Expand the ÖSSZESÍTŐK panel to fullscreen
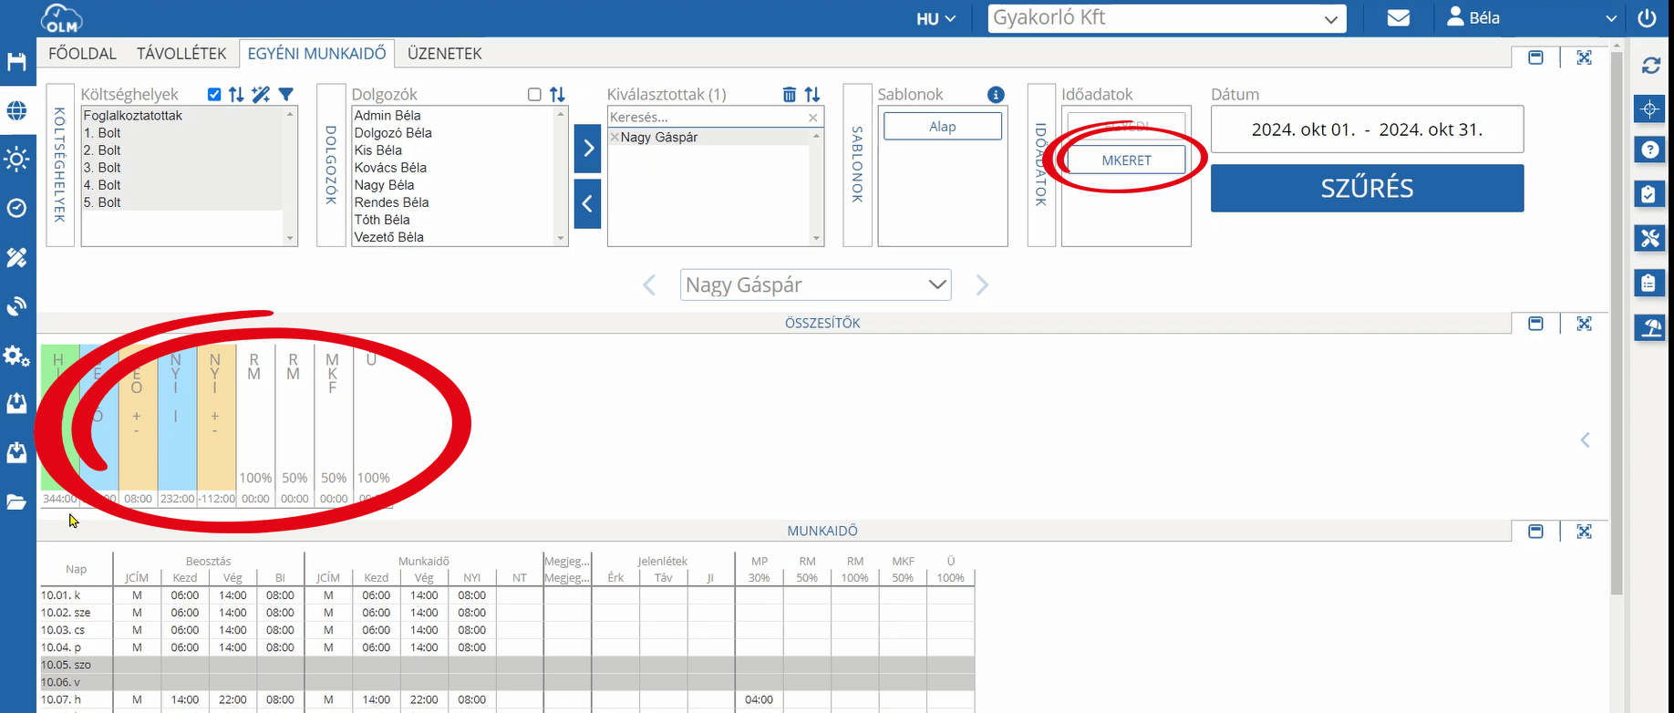This screenshot has height=713, width=1674. click(1585, 324)
